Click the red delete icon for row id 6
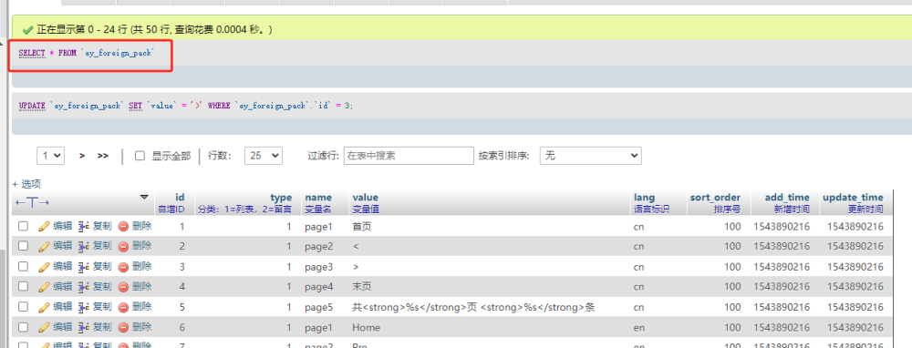 point(123,327)
